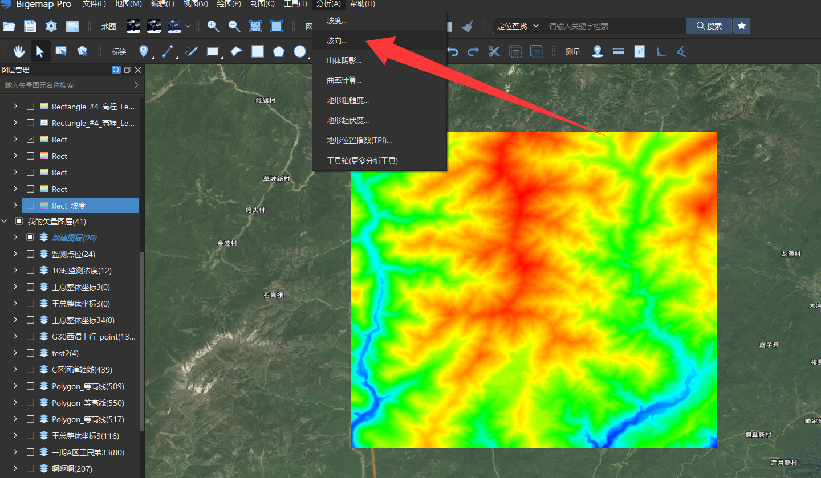Toggle 我的矢量图层(41) group checkbox
821x478 pixels.
coord(18,222)
